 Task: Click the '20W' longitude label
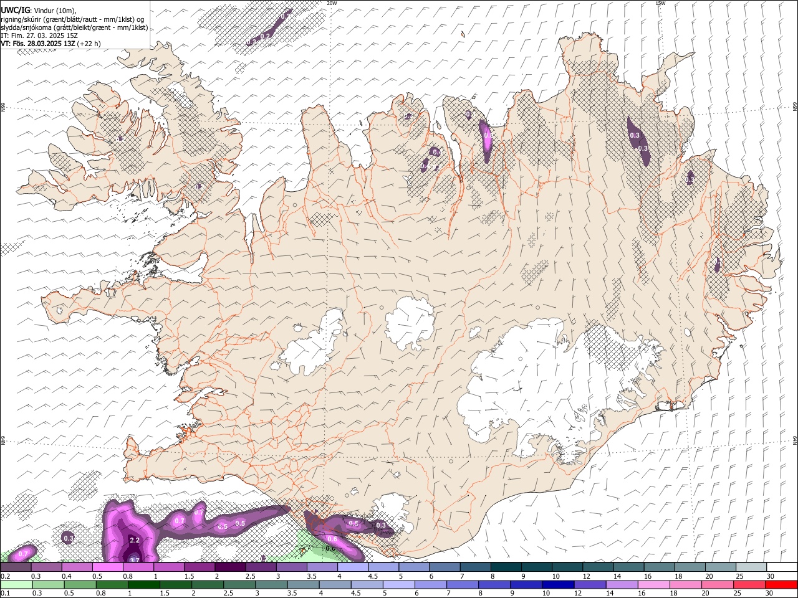(332, 3)
